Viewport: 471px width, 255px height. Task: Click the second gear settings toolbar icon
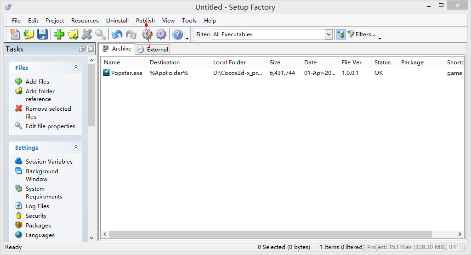point(161,34)
